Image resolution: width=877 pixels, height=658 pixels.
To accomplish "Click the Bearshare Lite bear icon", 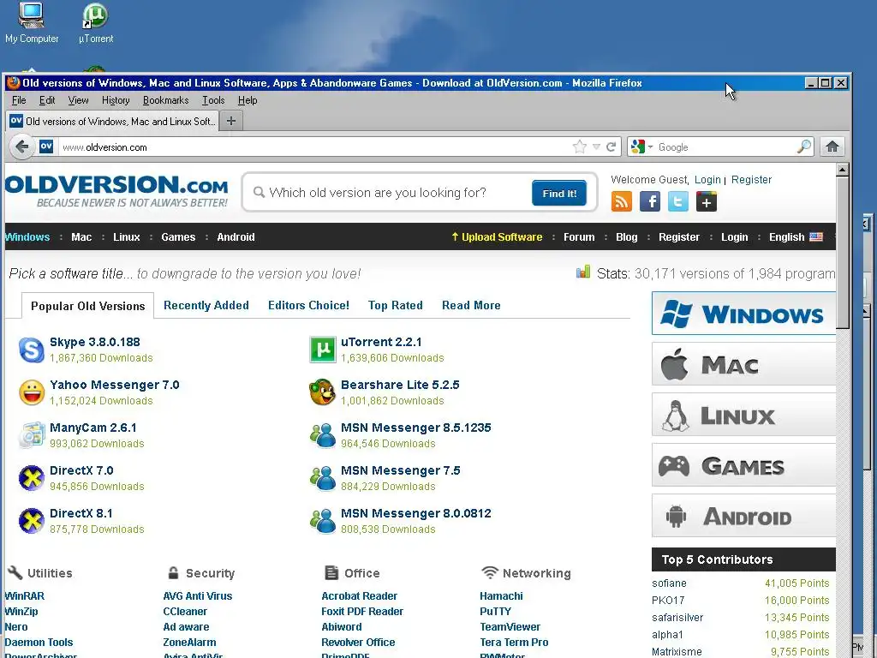I will click(x=323, y=392).
